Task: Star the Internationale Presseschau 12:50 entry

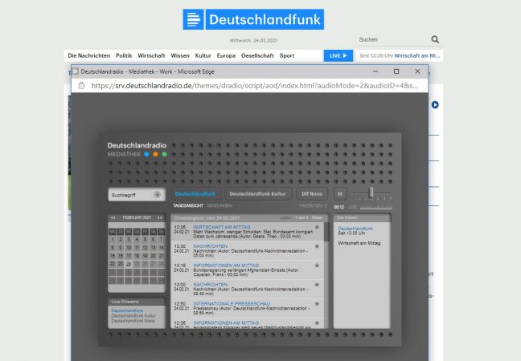Action: (x=317, y=304)
